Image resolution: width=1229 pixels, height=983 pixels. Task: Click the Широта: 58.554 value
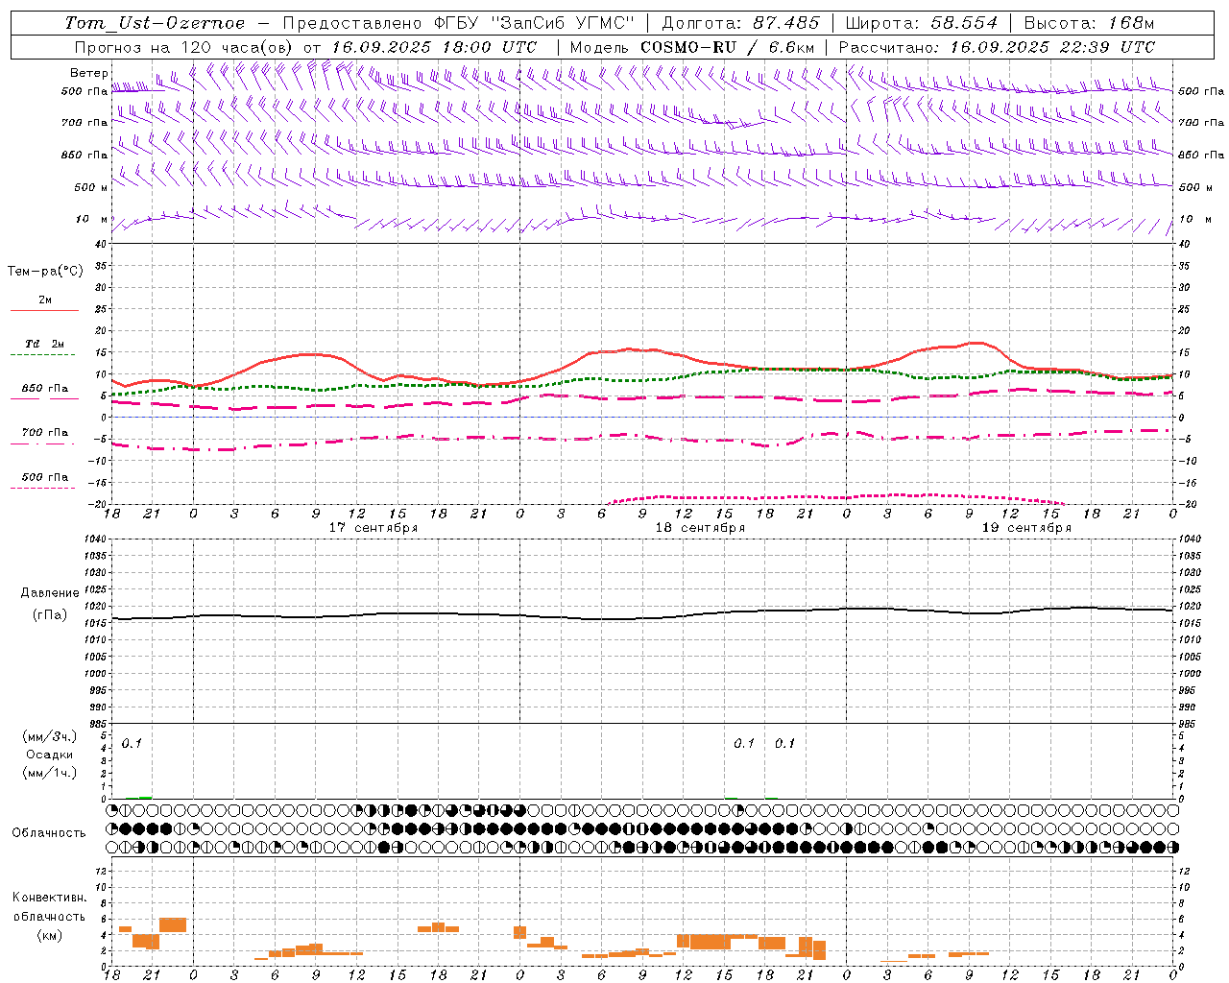click(921, 23)
